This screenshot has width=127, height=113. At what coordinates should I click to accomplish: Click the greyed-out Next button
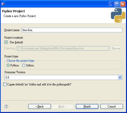tap(63, 106)
